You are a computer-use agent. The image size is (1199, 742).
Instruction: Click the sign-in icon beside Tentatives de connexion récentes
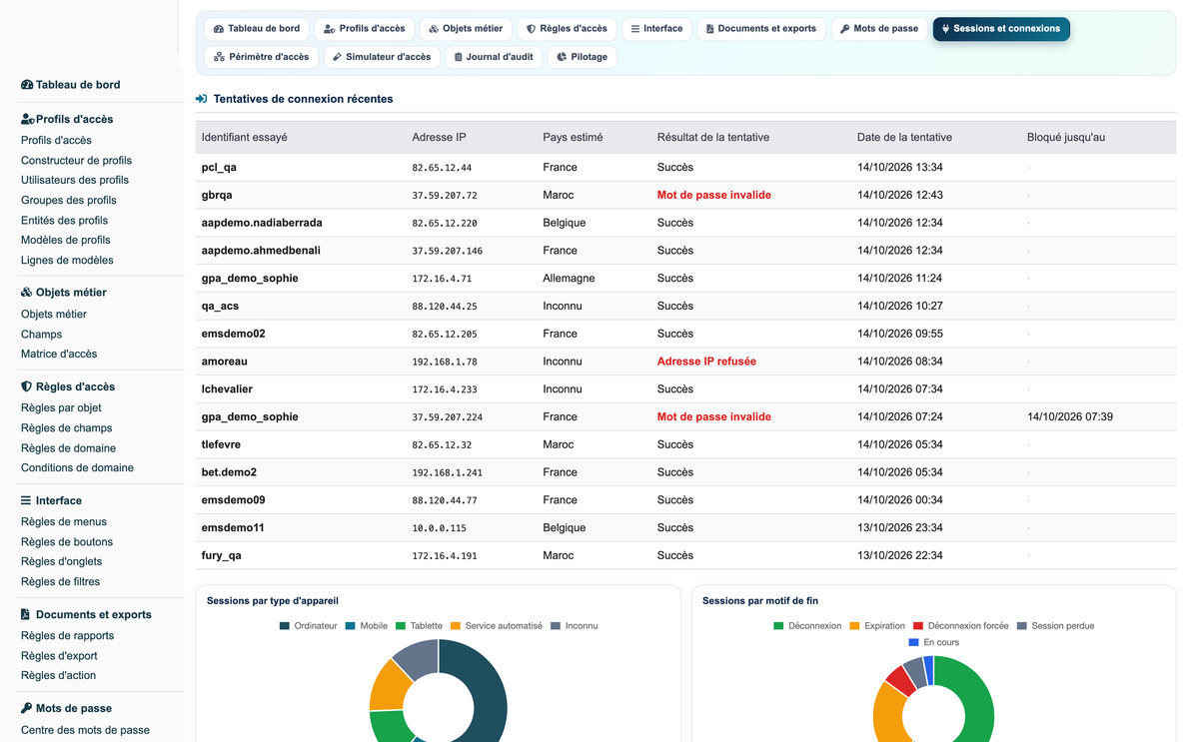(202, 99)
